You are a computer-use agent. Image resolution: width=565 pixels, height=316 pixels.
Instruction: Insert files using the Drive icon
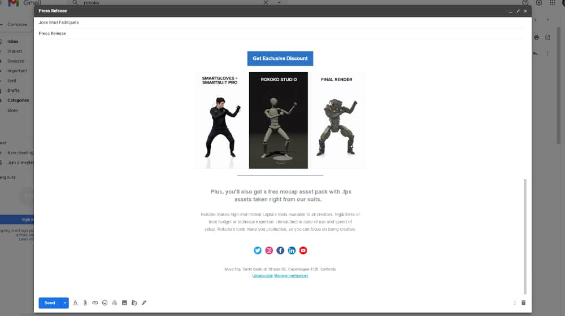(115, 302)
